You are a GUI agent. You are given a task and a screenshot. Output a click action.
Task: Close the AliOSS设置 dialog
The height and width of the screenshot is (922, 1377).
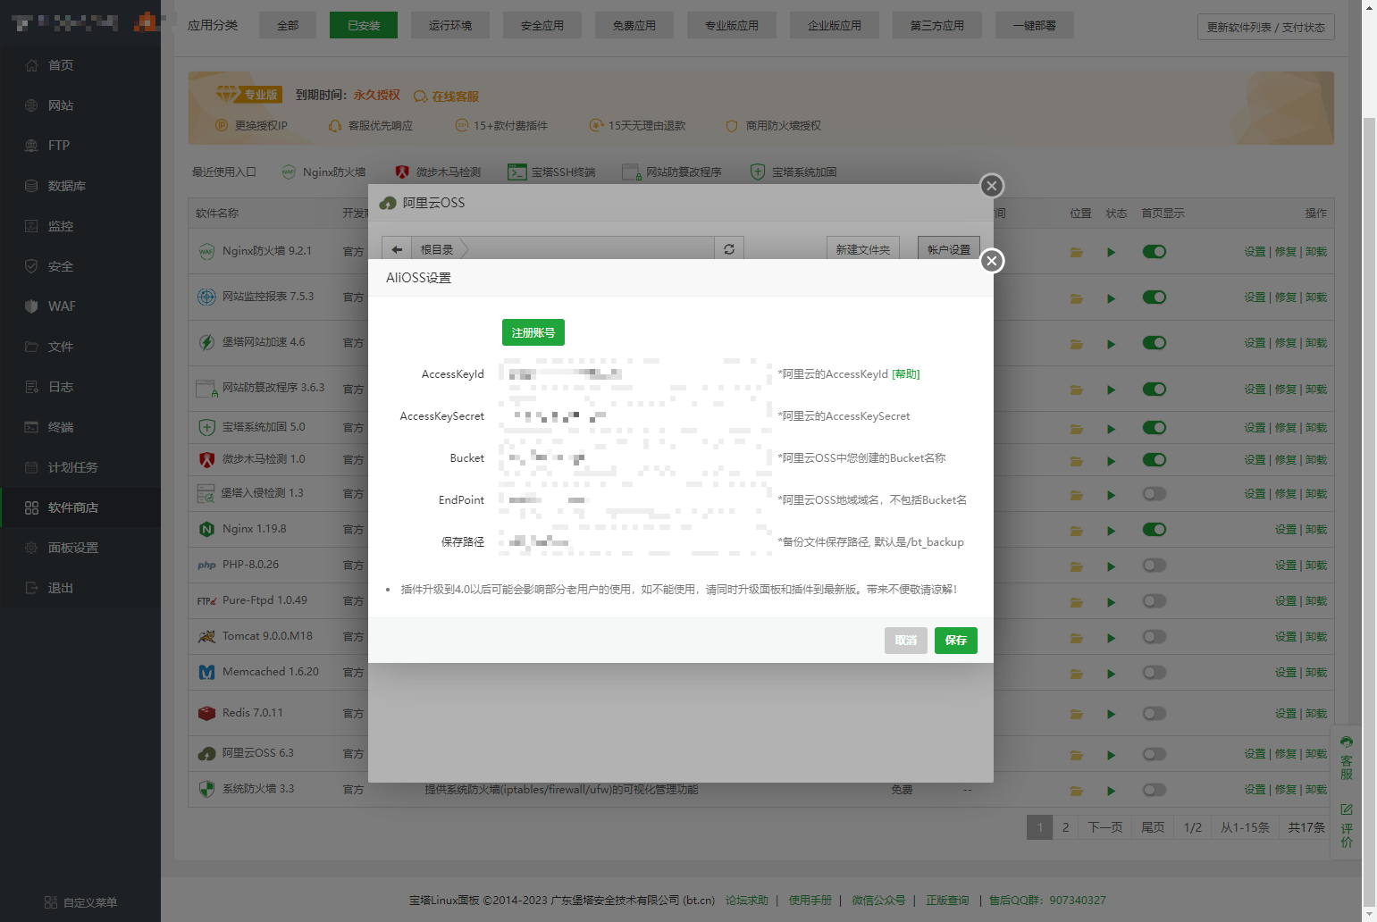coord(991,261)
